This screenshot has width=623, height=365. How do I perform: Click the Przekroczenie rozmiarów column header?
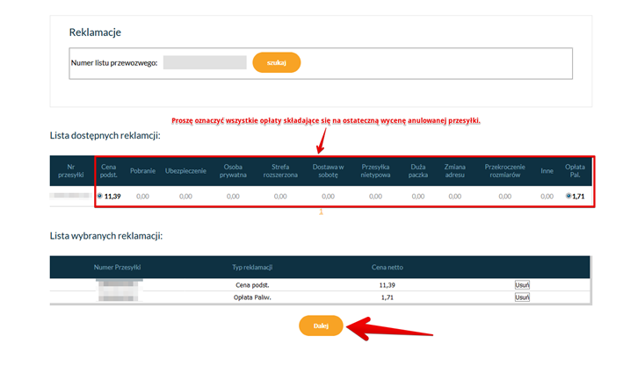(x=504, y=170)
